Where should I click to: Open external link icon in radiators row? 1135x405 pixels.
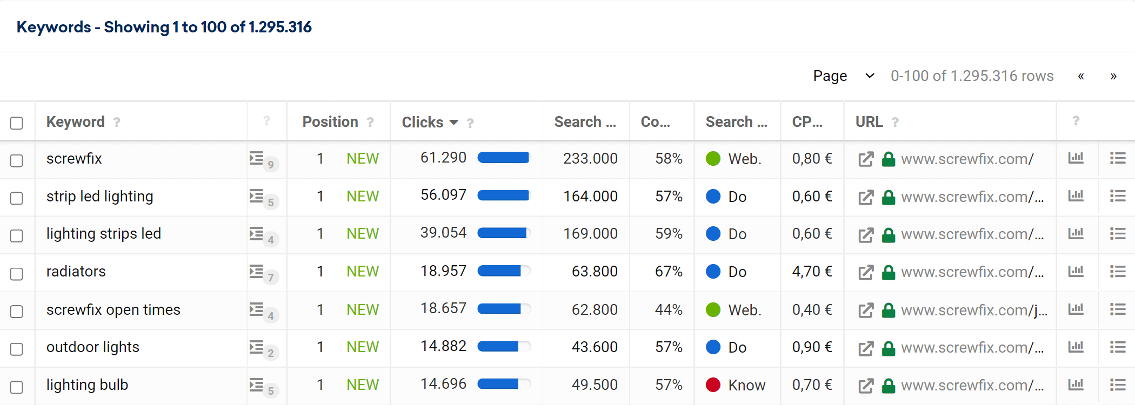(866, 272)
